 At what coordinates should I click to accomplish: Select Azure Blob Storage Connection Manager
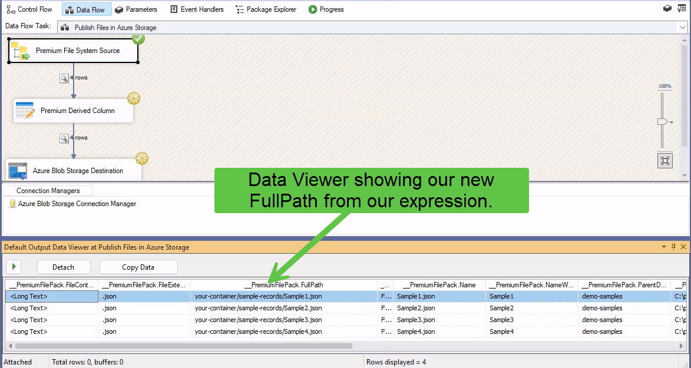[x=77, y=204]
